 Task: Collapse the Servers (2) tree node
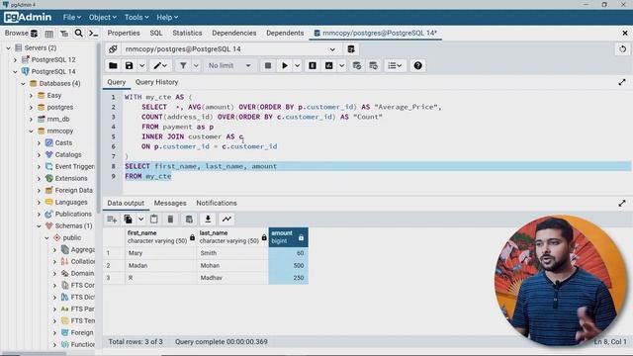[x=8, y=48]
